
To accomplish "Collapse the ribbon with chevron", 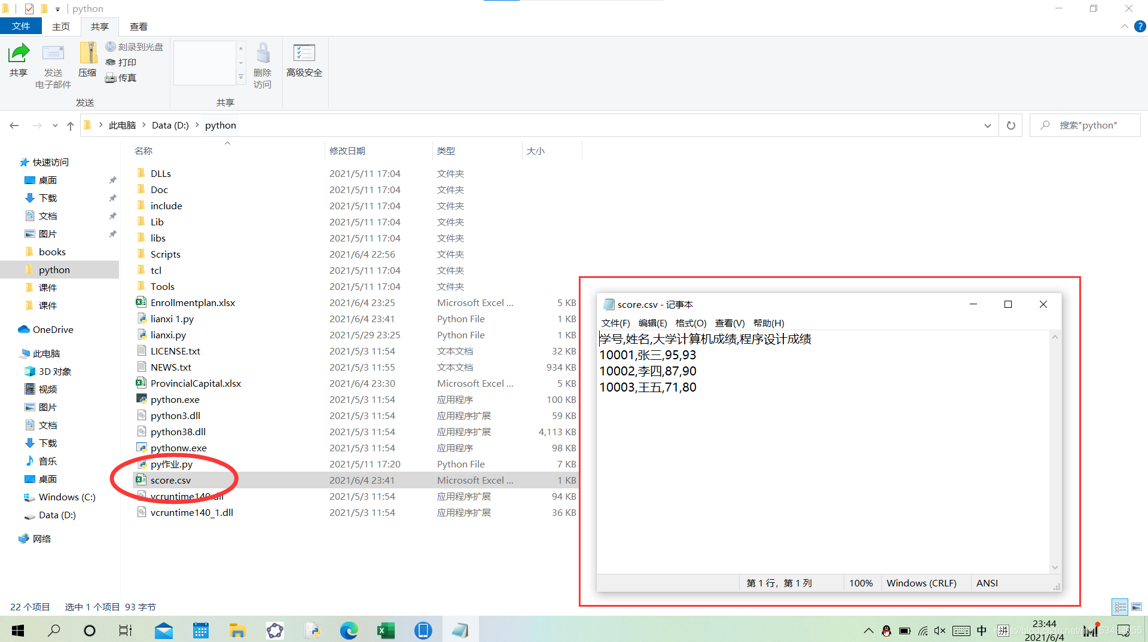I will point(1124,26).
